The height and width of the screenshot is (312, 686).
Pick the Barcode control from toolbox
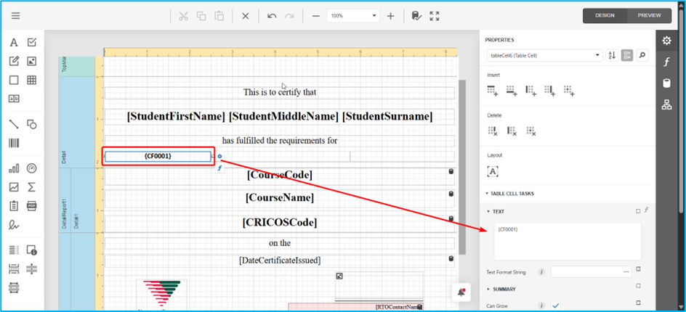[x=14, y=143]
